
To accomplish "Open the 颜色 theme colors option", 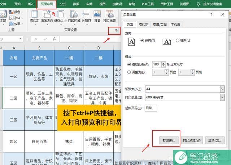I will click(x=16, y=12).
